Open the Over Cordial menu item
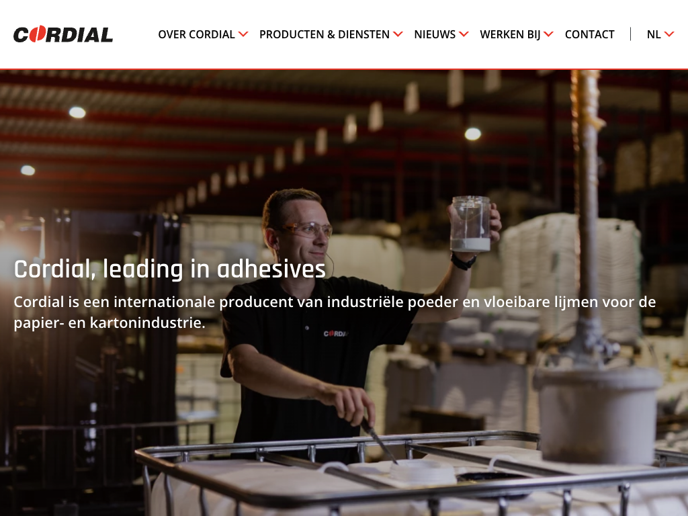 click(197, 34)
